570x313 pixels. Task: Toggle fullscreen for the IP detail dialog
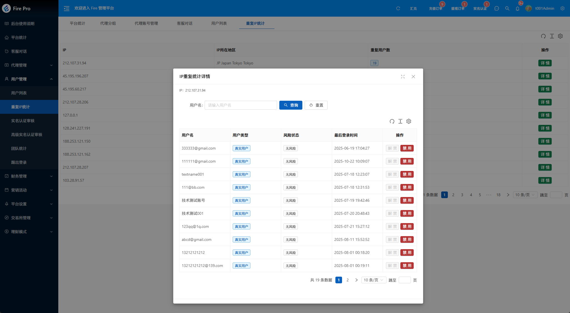pyautogui.click(x=403, y=77)
